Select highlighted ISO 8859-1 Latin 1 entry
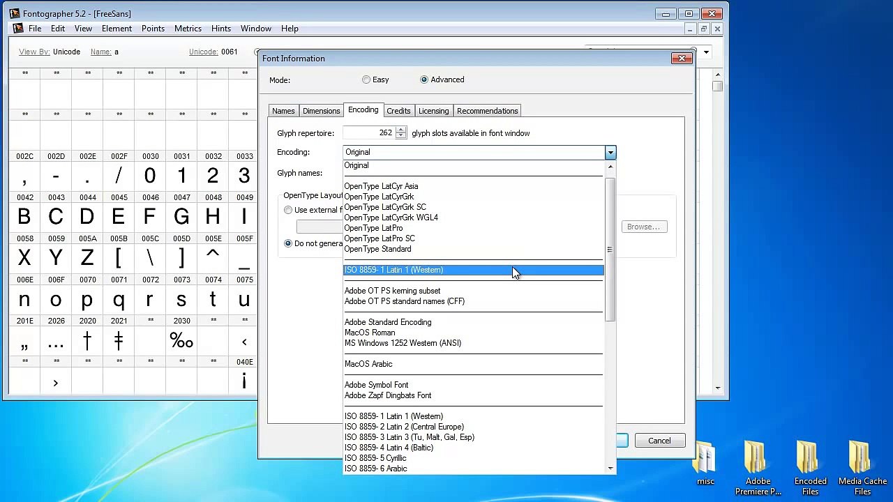This screenshot has height=502, width=893. pos(473,270)
